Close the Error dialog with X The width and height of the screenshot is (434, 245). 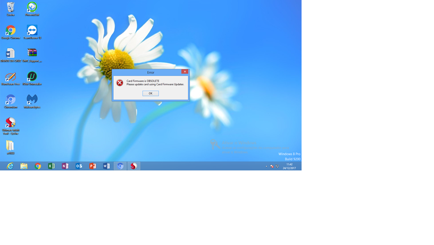coord(185,71)
